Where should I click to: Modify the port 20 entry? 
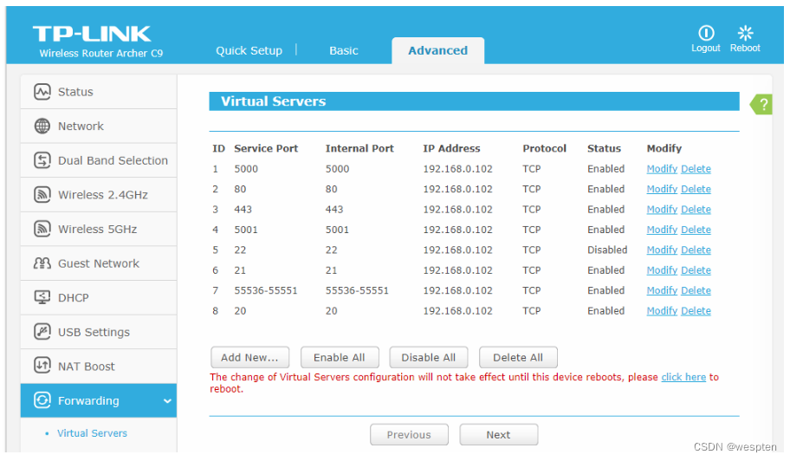(662, 311)
